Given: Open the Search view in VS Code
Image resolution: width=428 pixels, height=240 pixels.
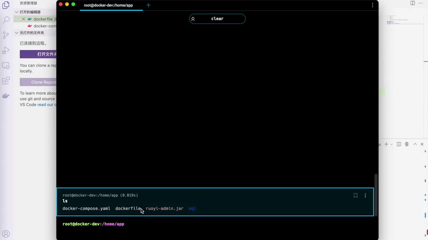Looking at the screenshot, I should coord(6,20).
